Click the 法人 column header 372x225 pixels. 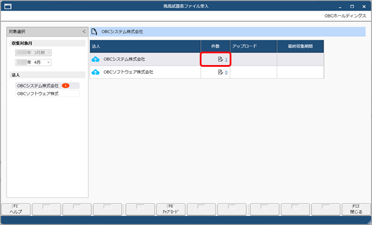pos(145,46)
